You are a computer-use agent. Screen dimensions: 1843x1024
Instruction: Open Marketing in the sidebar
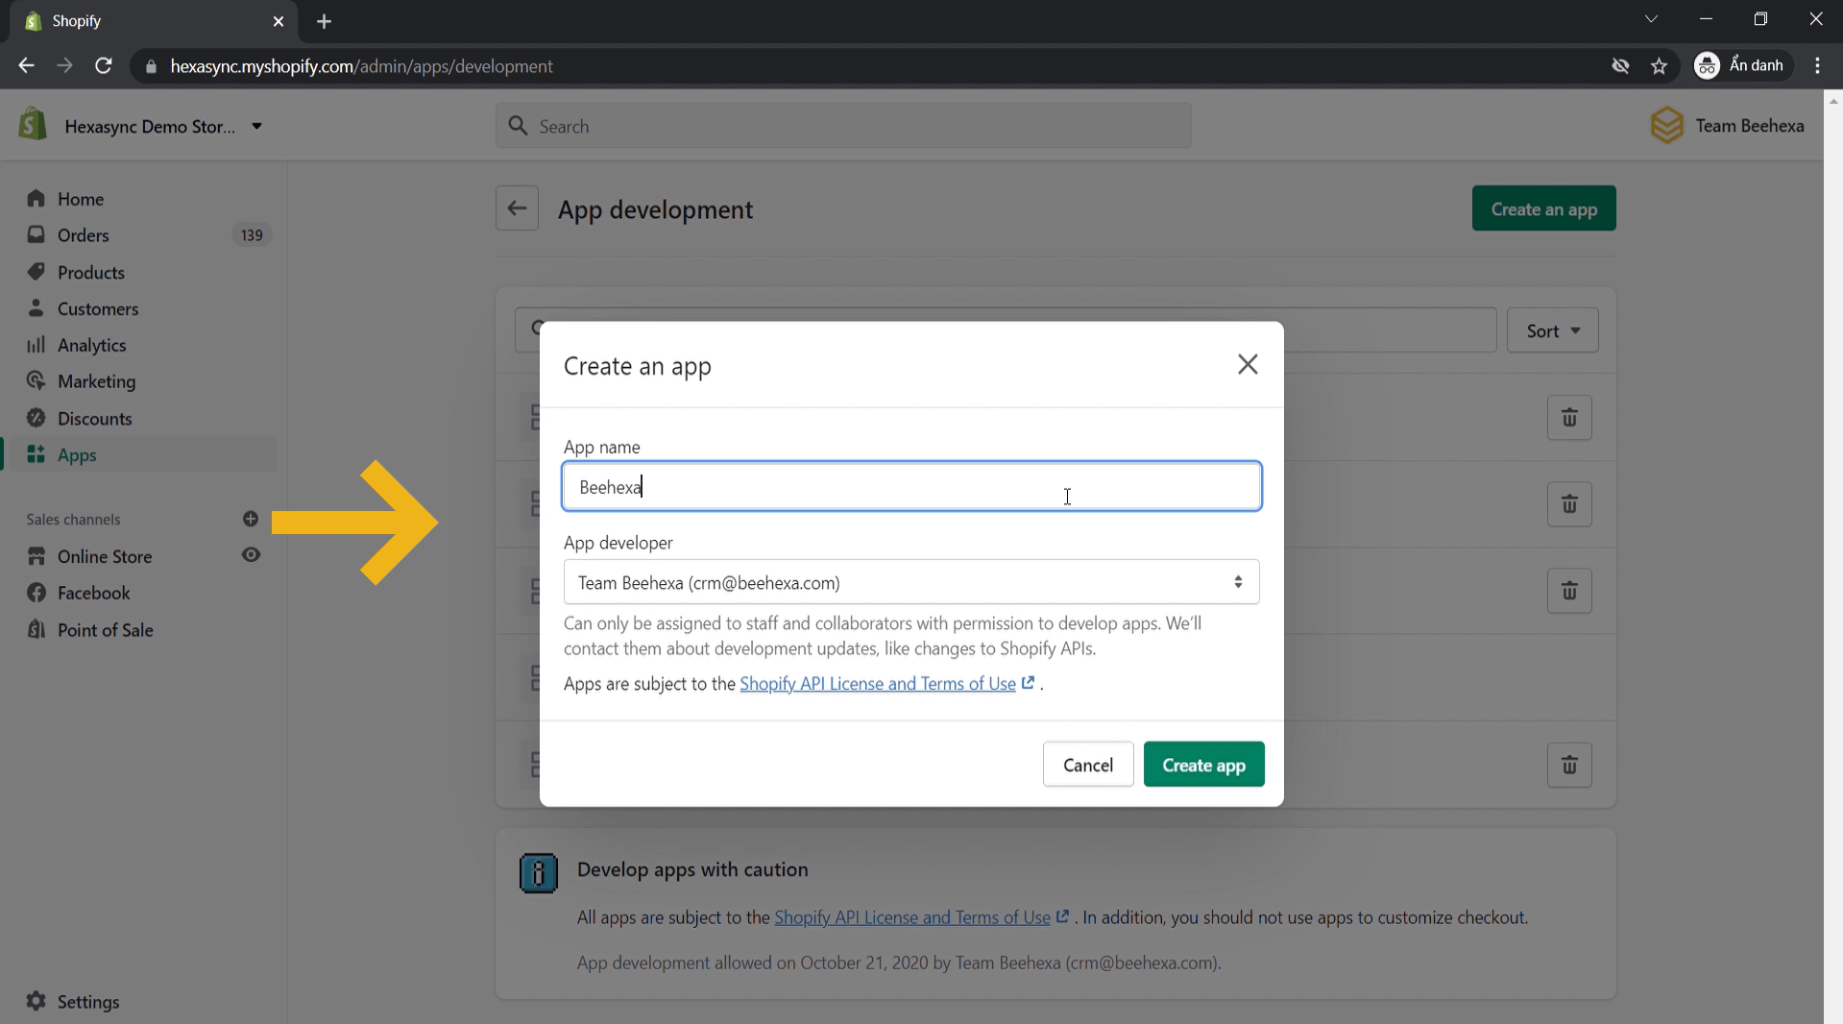96,381
